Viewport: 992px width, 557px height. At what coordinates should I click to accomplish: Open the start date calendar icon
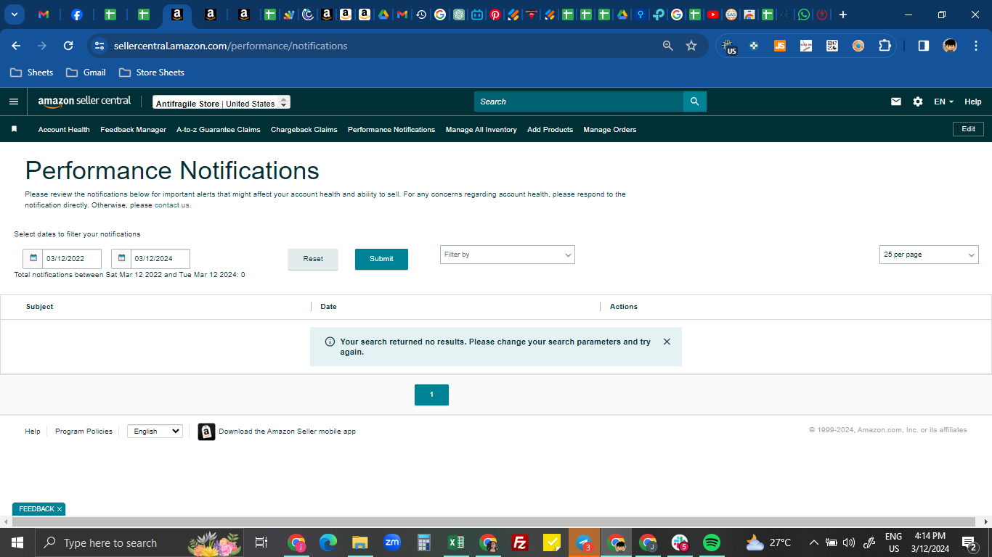coord(33,258)
